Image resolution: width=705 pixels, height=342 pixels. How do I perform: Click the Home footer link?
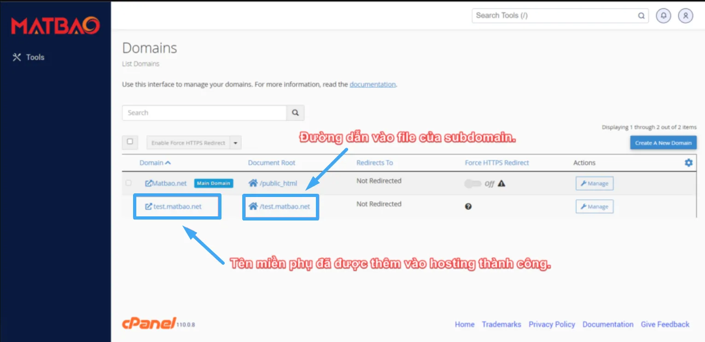tap(465, 325)
